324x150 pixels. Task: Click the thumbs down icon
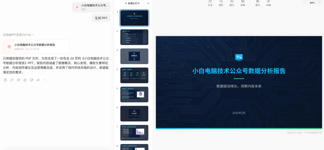(31, 80)
